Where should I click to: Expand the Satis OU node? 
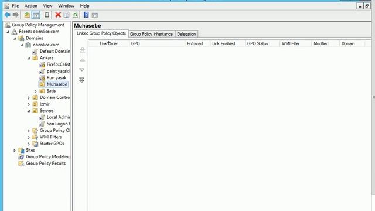[36, 91]
